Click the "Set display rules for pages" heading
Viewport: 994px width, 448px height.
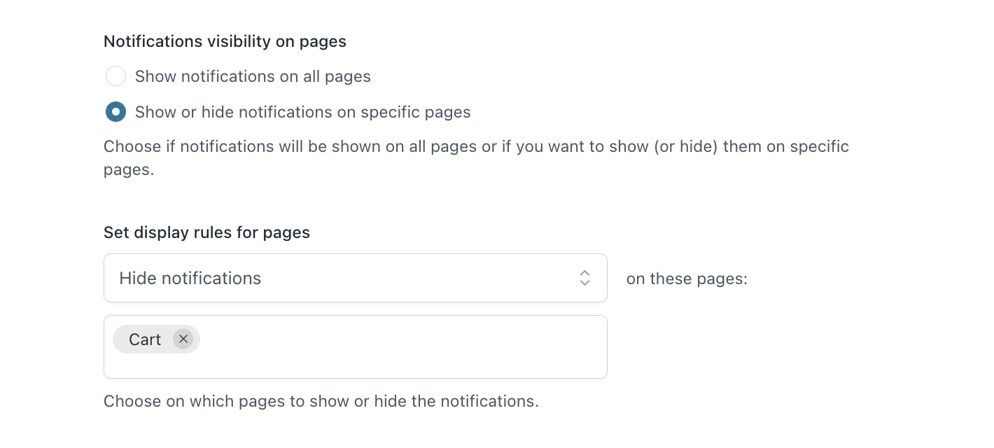(x=206, y=232)
